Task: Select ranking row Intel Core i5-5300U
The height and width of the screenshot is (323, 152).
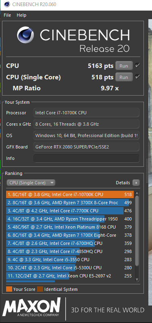Action: click(70, 268)
